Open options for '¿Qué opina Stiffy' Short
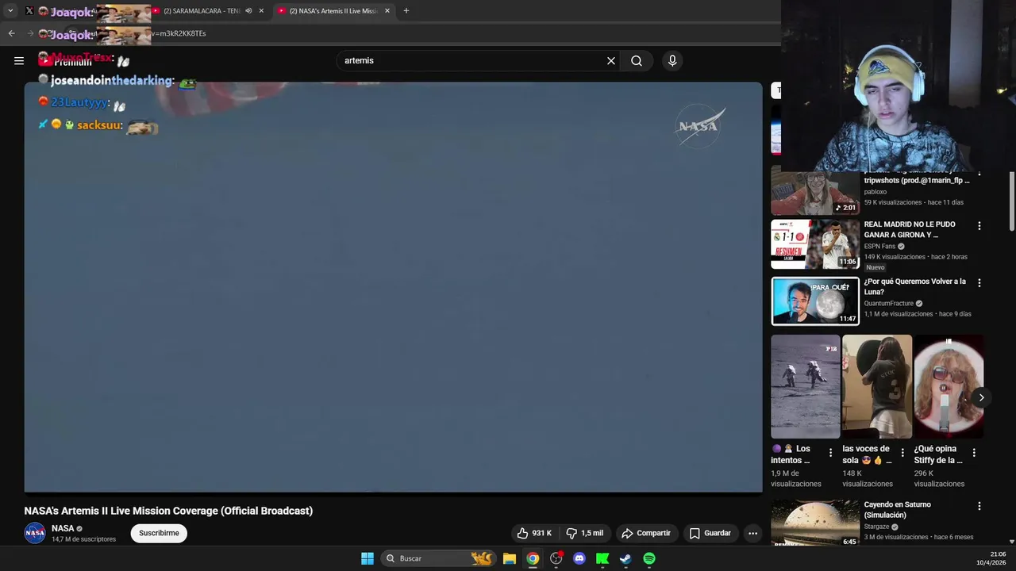The width and height of the screenshot is (1016, 571). 974,453
